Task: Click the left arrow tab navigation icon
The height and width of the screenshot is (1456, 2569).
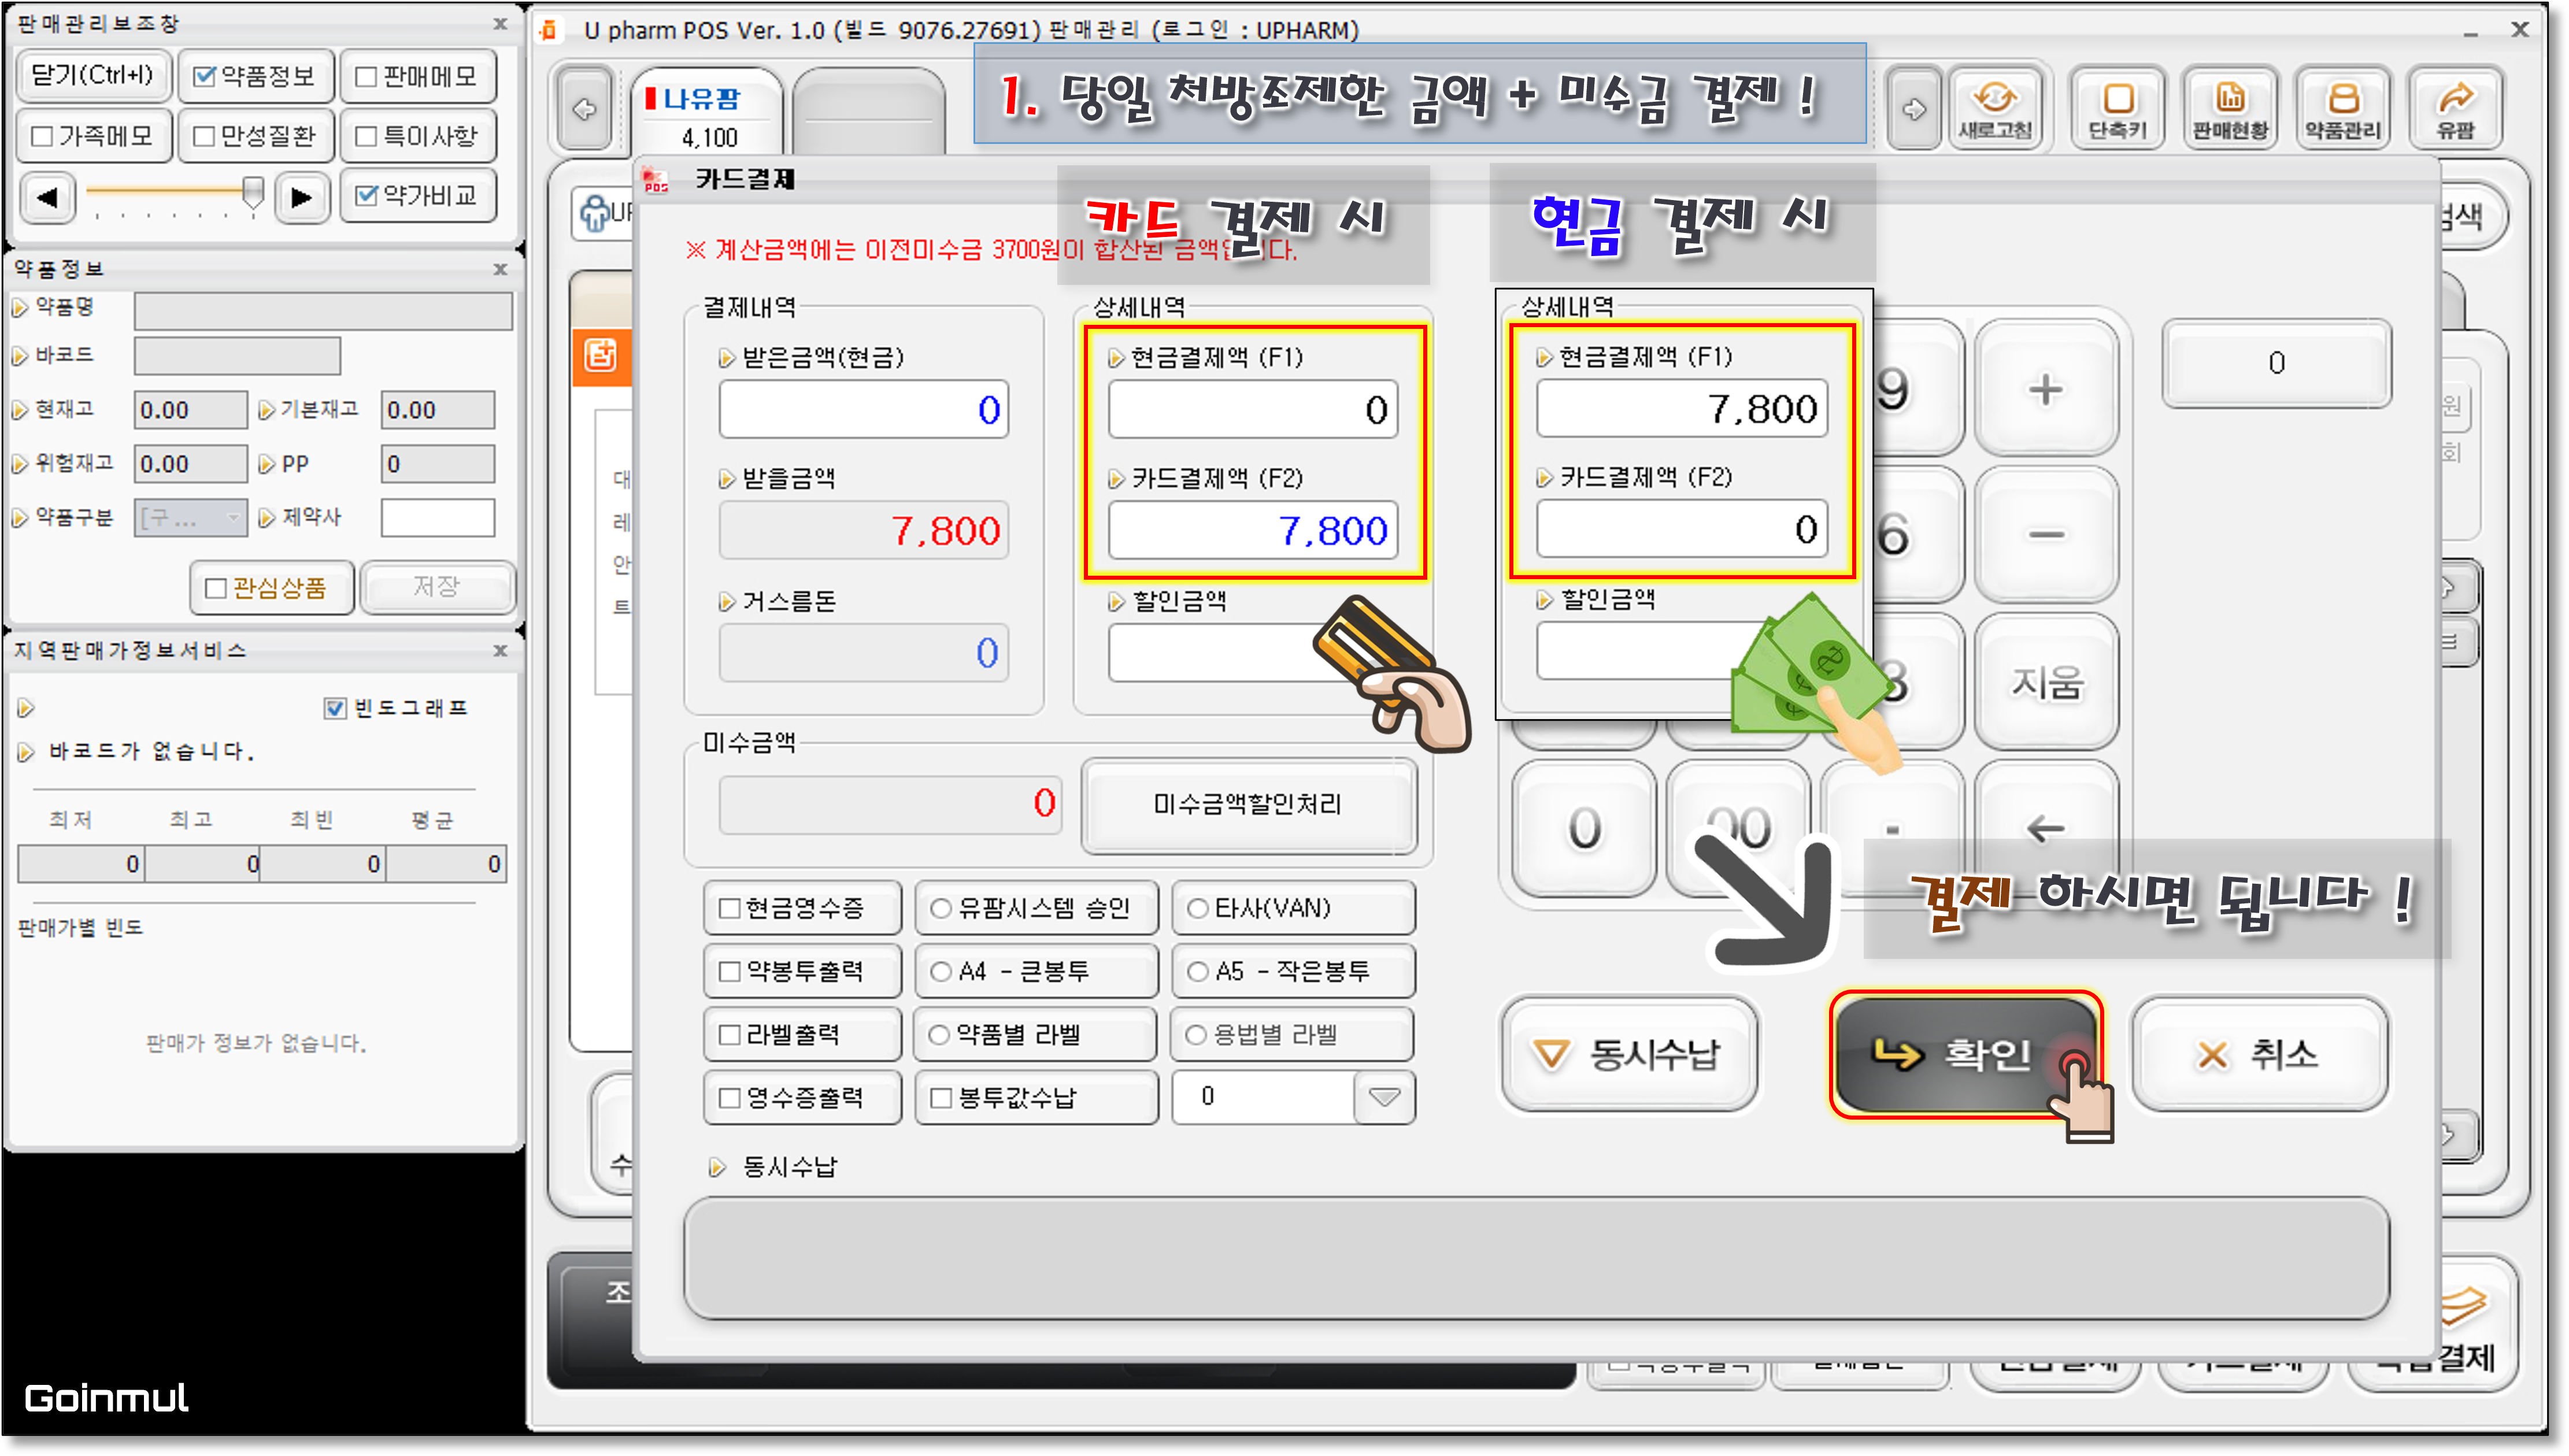Action: coord(584,110)
